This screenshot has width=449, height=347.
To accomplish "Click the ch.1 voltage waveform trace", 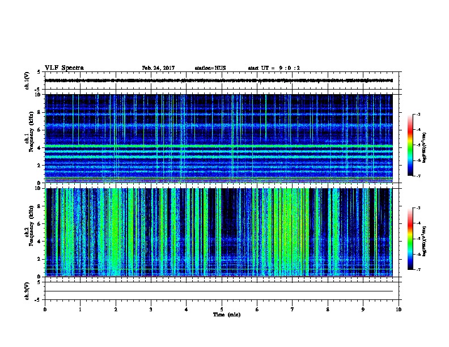I will 219,81.
